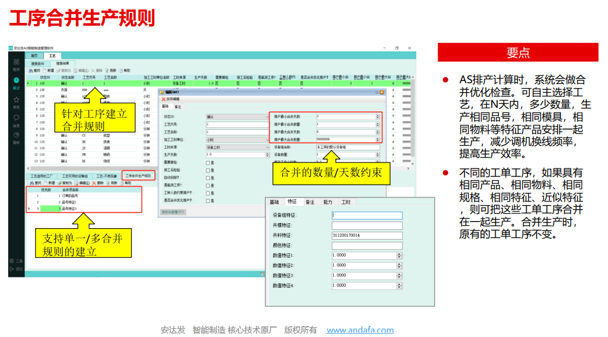Check the 是瓶颈工序 checkbox
The width and height of the screenshot is (608, 337).
click(x=208, y=185)
